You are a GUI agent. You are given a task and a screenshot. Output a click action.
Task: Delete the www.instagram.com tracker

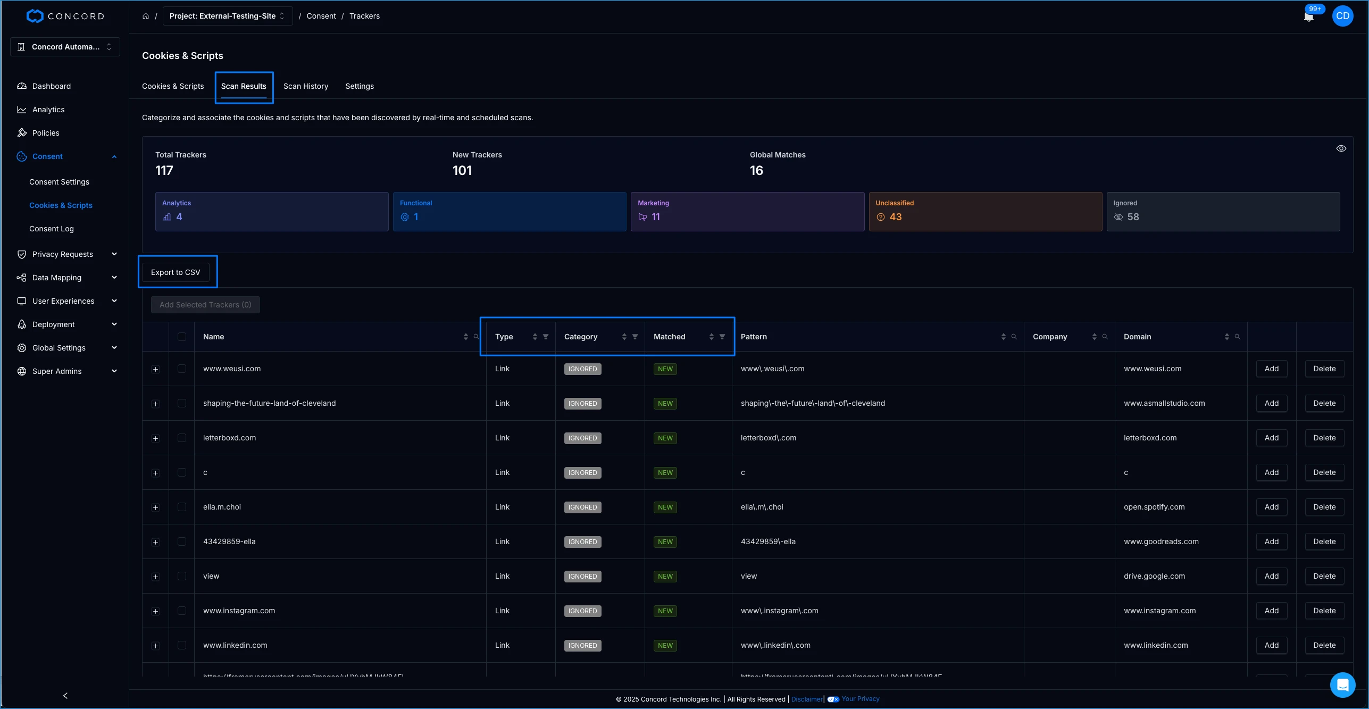click(1324, 611)
